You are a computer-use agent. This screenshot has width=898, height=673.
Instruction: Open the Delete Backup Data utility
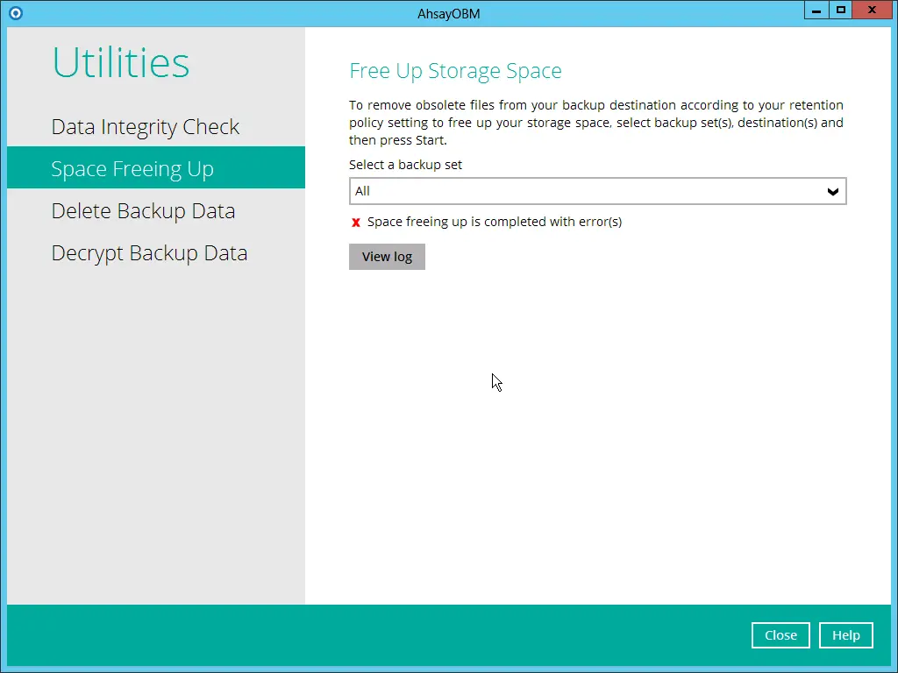click(x=143, y=210)
